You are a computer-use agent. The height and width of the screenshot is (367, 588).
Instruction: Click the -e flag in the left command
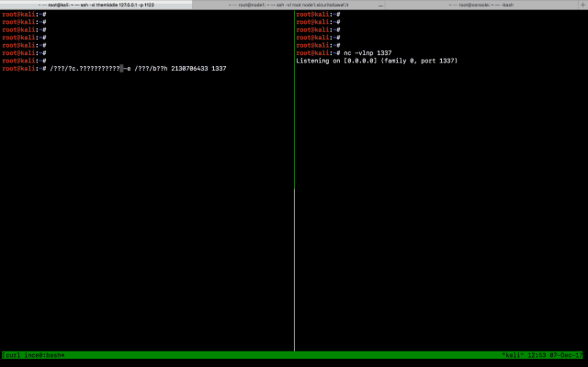pyautogui.click(x=129, y=69)
